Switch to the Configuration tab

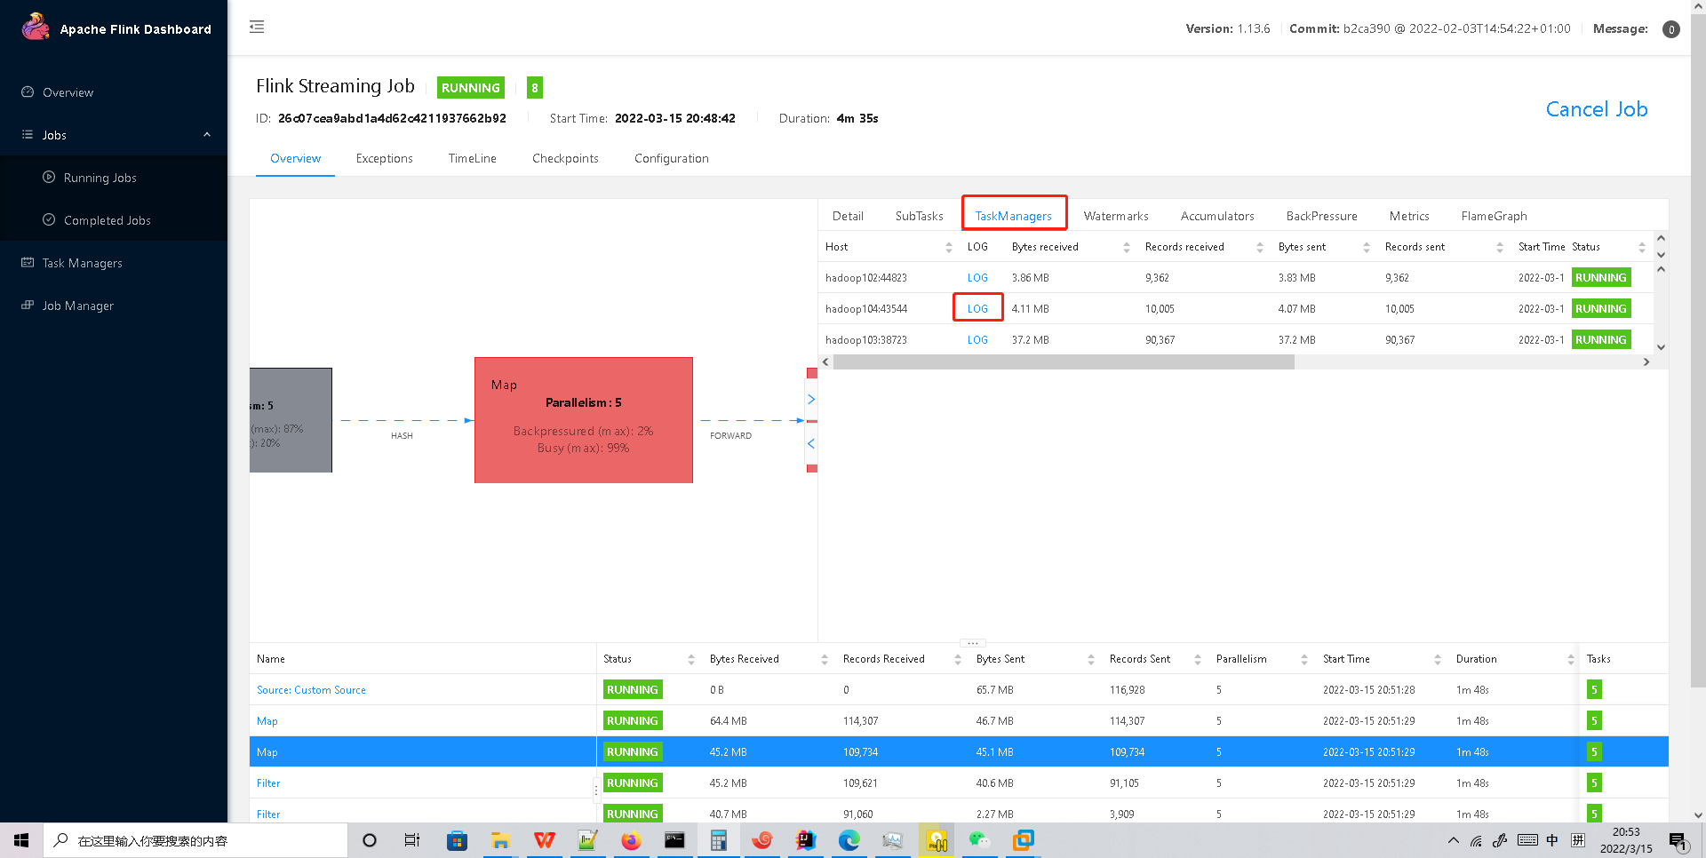671,159
